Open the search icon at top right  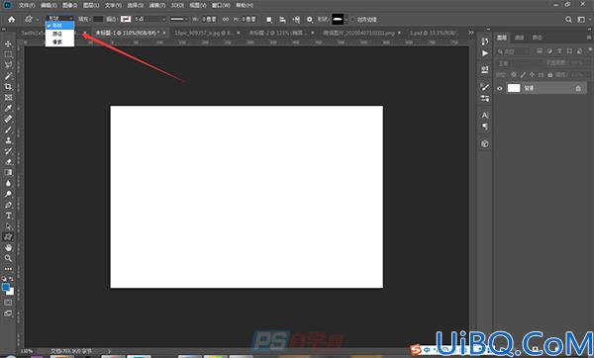568,20
